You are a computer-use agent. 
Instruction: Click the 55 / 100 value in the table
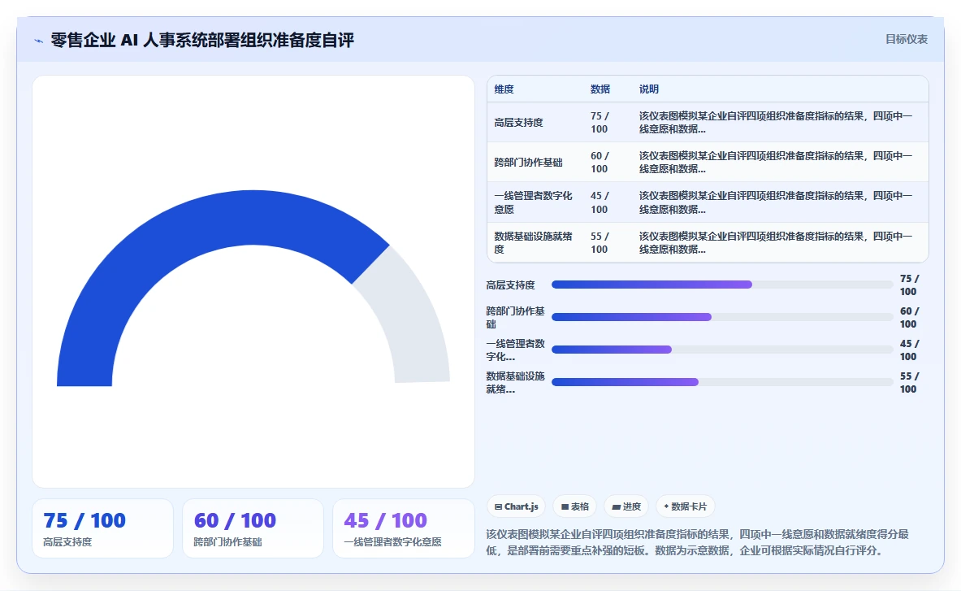coord(600,243)
